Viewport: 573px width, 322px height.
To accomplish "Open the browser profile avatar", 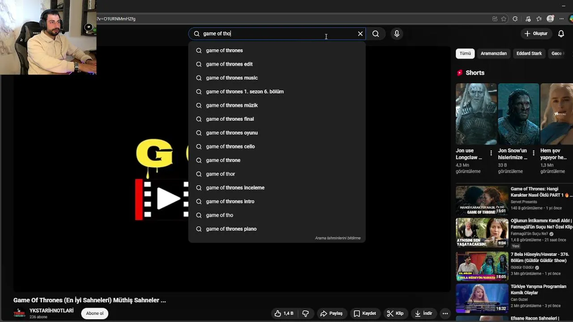I will tap(550, 19).
